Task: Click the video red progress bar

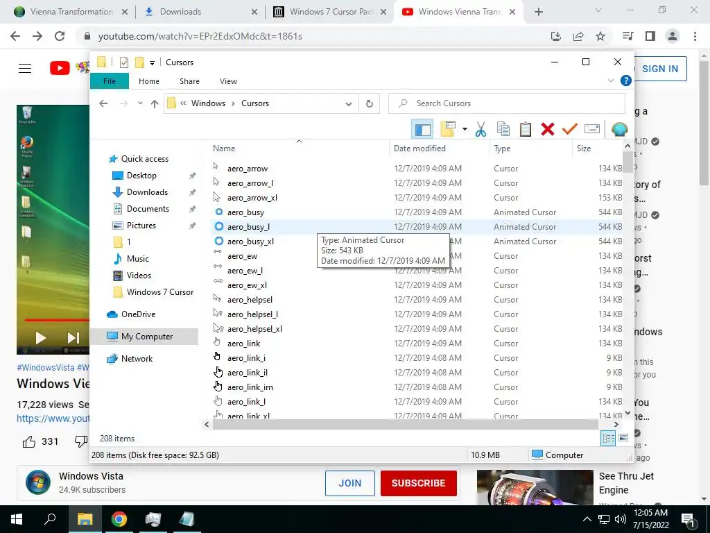Action: 57,320
